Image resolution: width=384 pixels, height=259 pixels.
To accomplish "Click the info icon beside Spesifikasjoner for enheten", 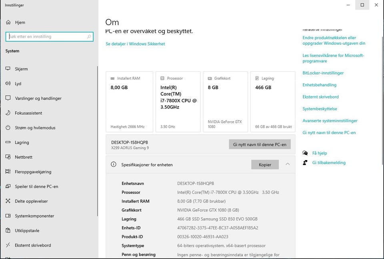I will tap(113, 165).
